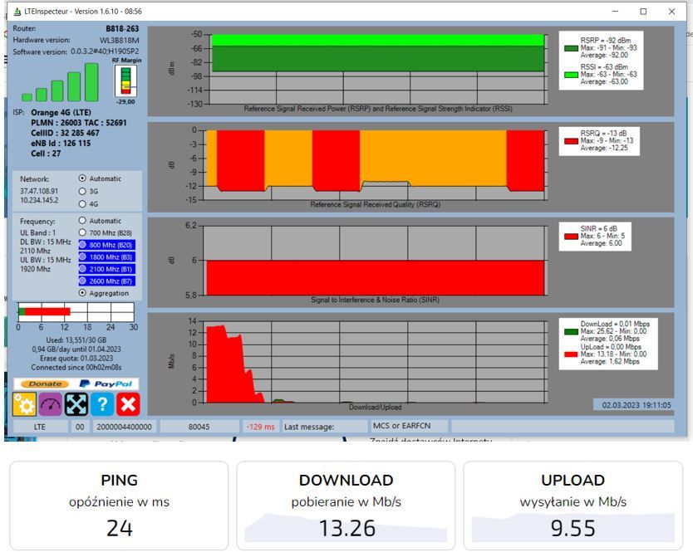Click the RSRQ red legend swatch
Image resolution: width=693 pixels, height=552 pixels.
pos(571,141)
